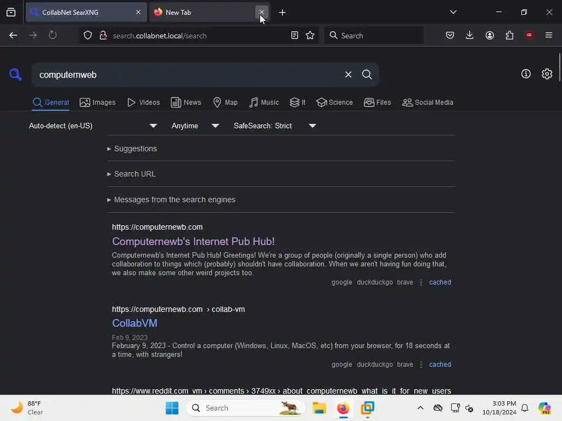Expand Messages from the search engines
562x421 pixels.
(x=171, y=200)
